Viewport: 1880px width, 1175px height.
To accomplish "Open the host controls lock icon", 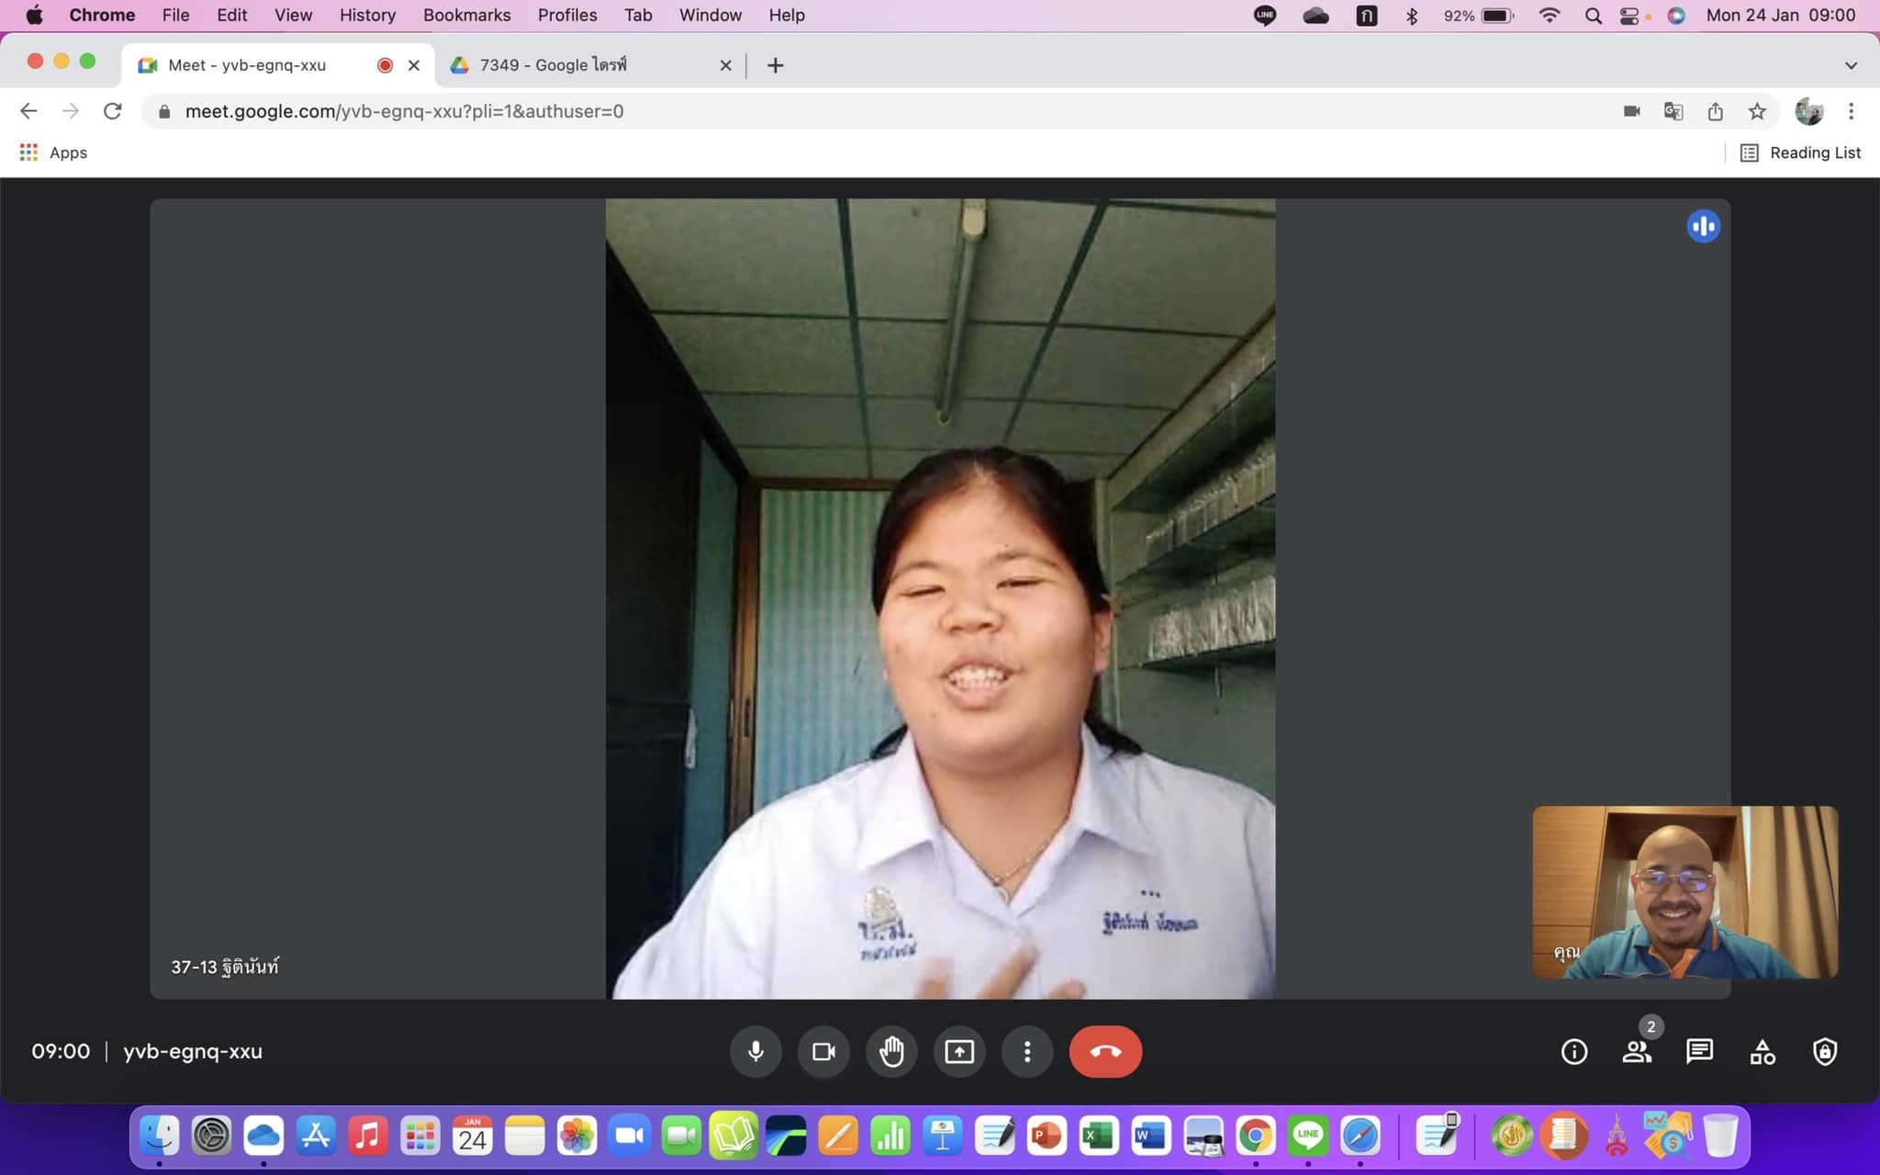I will pyautogui.click(x=1824, y=1051).
